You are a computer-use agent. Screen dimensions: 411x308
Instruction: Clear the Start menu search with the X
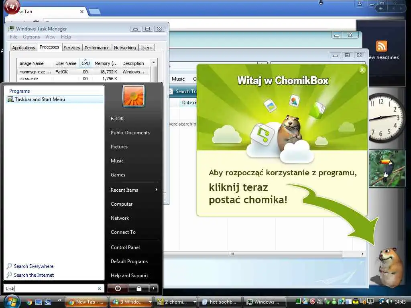point(100,289)
